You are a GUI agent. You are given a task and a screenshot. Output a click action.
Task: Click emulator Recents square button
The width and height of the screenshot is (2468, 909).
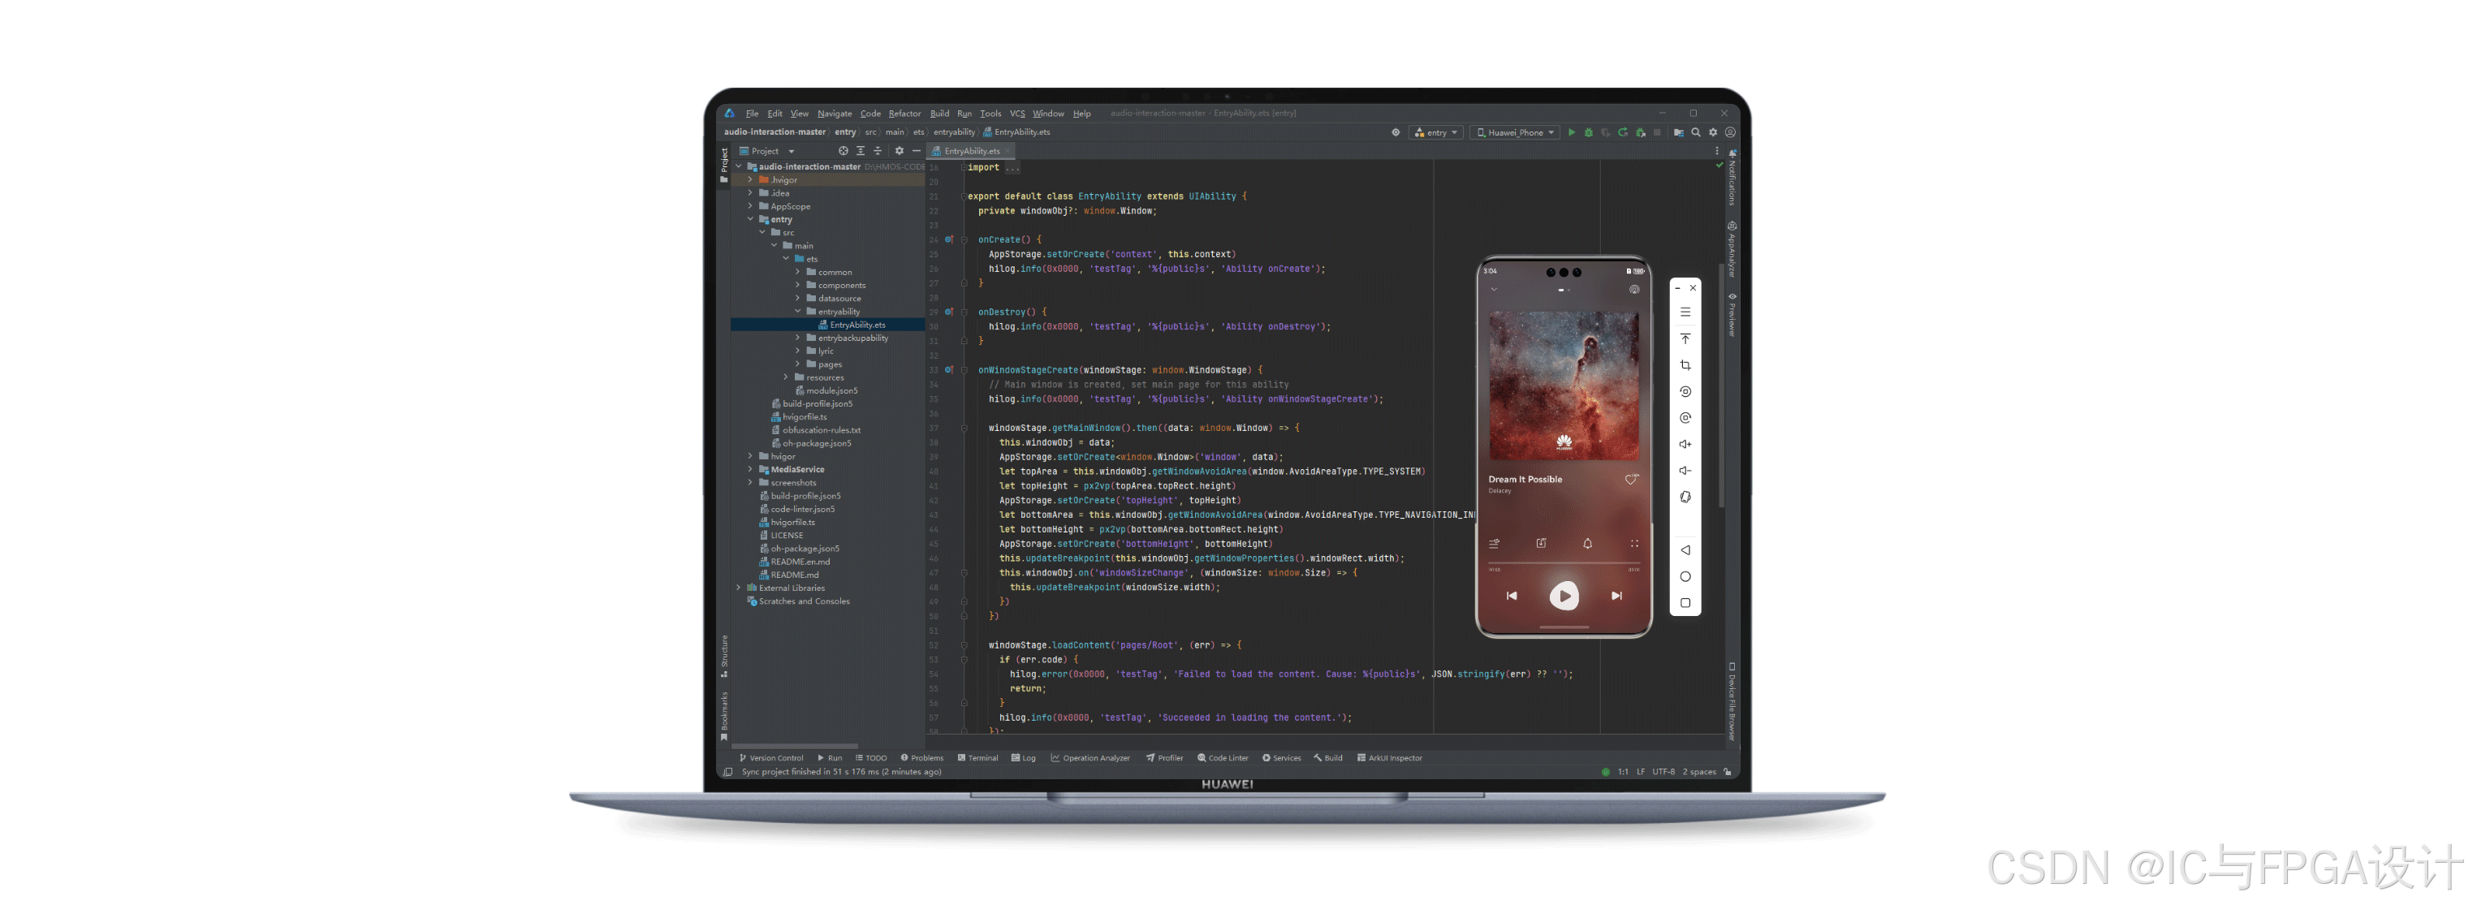pyautogui.click(x=1685, y=602)
